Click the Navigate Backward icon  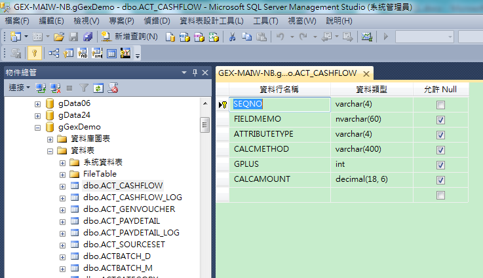click(326, 37)
